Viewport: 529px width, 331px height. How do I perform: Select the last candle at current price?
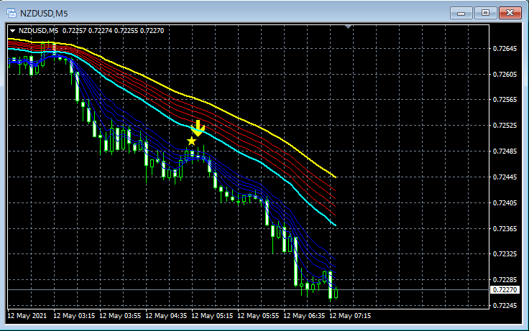[336, 293]
